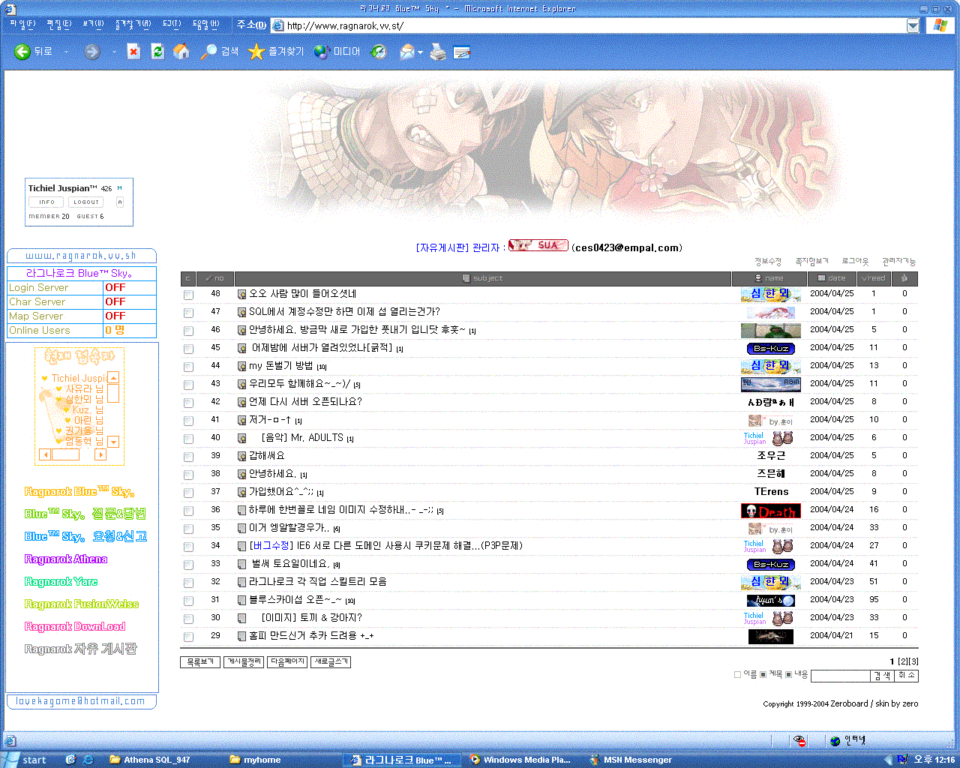Open the Back button history dropdown
Viewport: 960px width, 768px height.
(66, 52)
